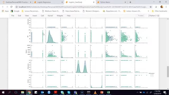Open the Help menu
This screenshot has height=95, width=169.
69,16
